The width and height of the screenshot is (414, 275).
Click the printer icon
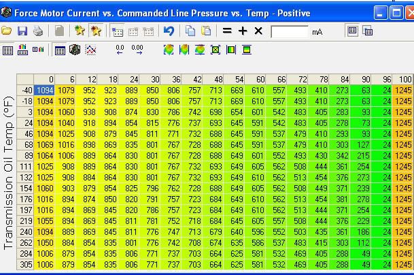click(38, 31)
